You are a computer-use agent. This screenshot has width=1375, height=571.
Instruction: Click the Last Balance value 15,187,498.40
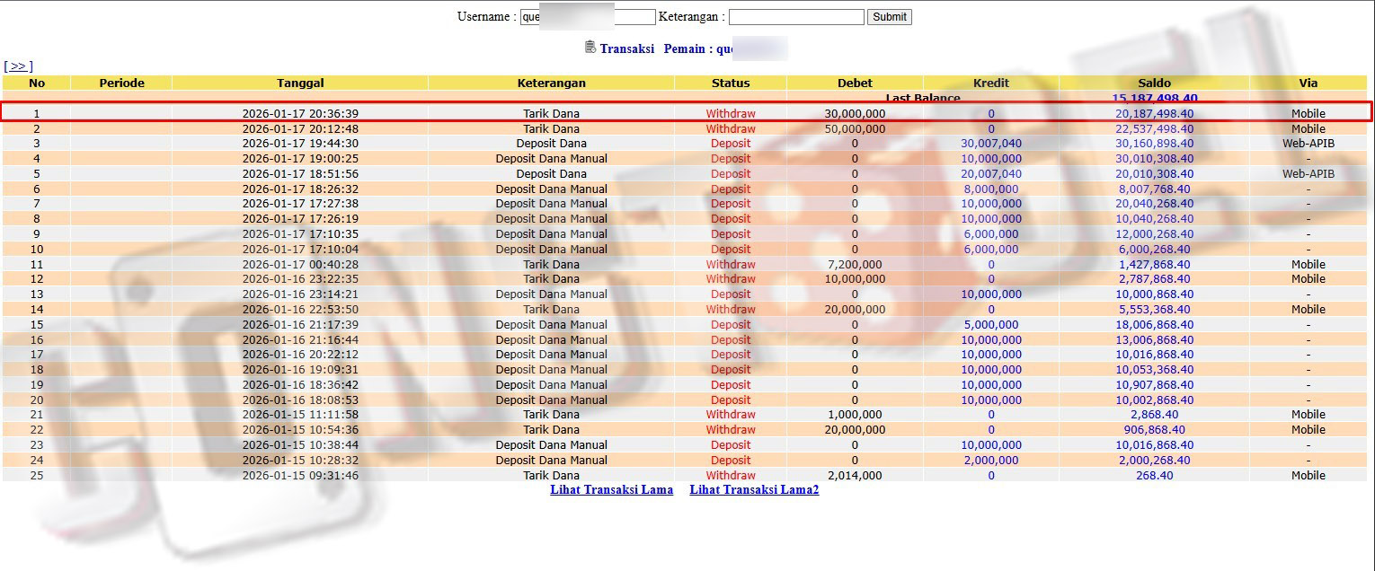click(1154, 98)
